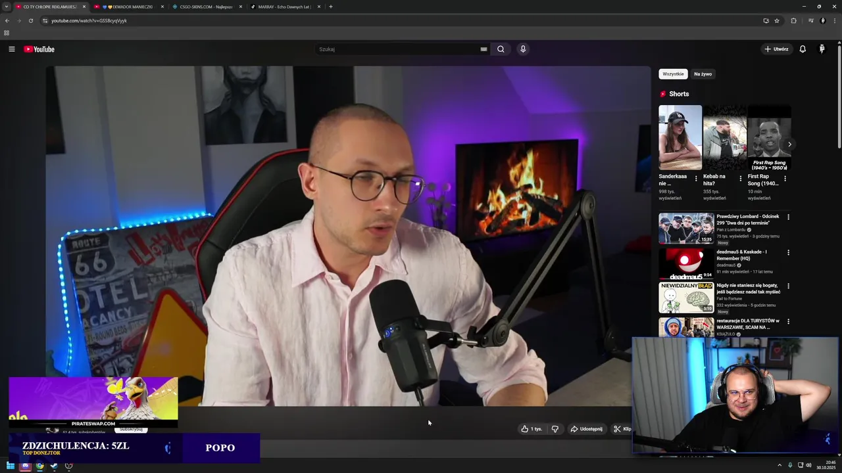
Task: Click the Udostępnij share button
Action: [586, 429]
